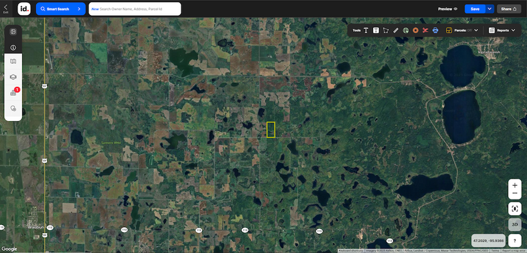Viewport: 527px width, 253px height.
Task: Open the map layers stack icon
Action: pos(13,77)
